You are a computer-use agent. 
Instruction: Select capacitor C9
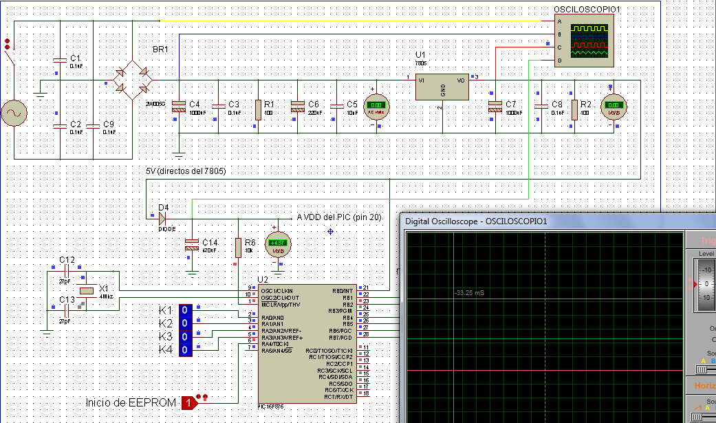(x=93, y=126)
